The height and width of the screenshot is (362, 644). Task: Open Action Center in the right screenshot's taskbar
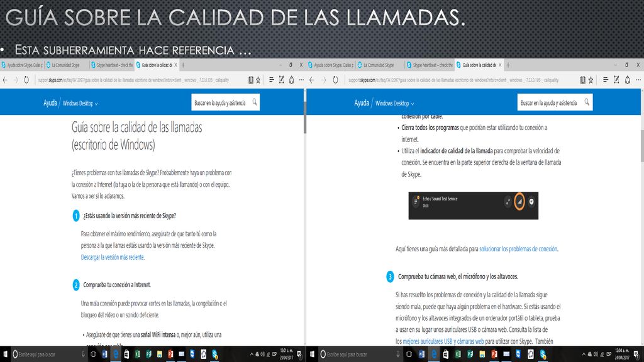pyautogui.click(x=636, y=354)
